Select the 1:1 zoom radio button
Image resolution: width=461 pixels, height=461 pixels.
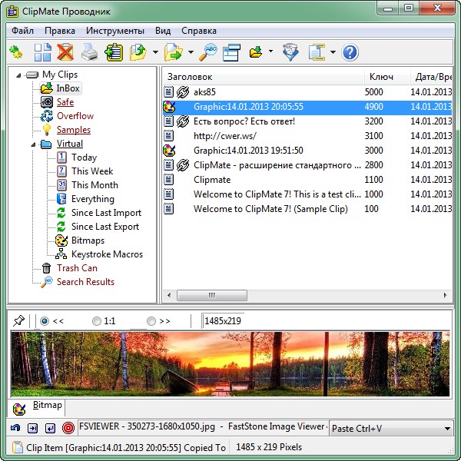point(96,321)
